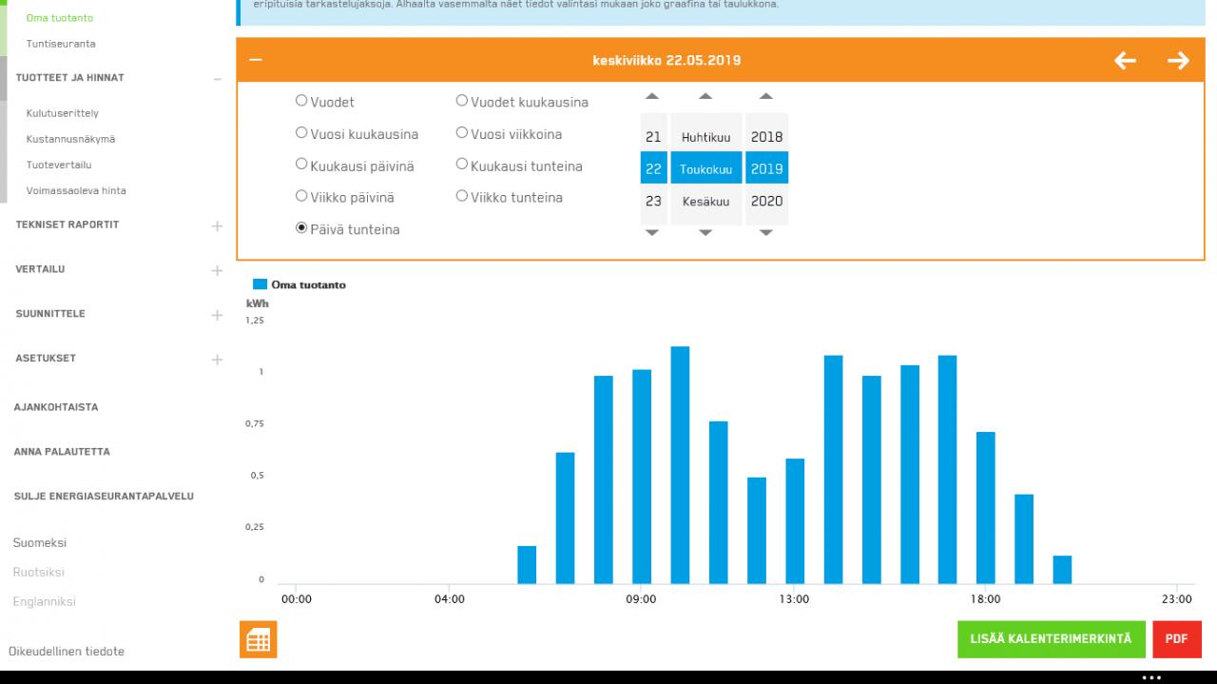Open the Anna palautetta link
The width and height of the screenshot is (1217, 684).
coord(62,452)
